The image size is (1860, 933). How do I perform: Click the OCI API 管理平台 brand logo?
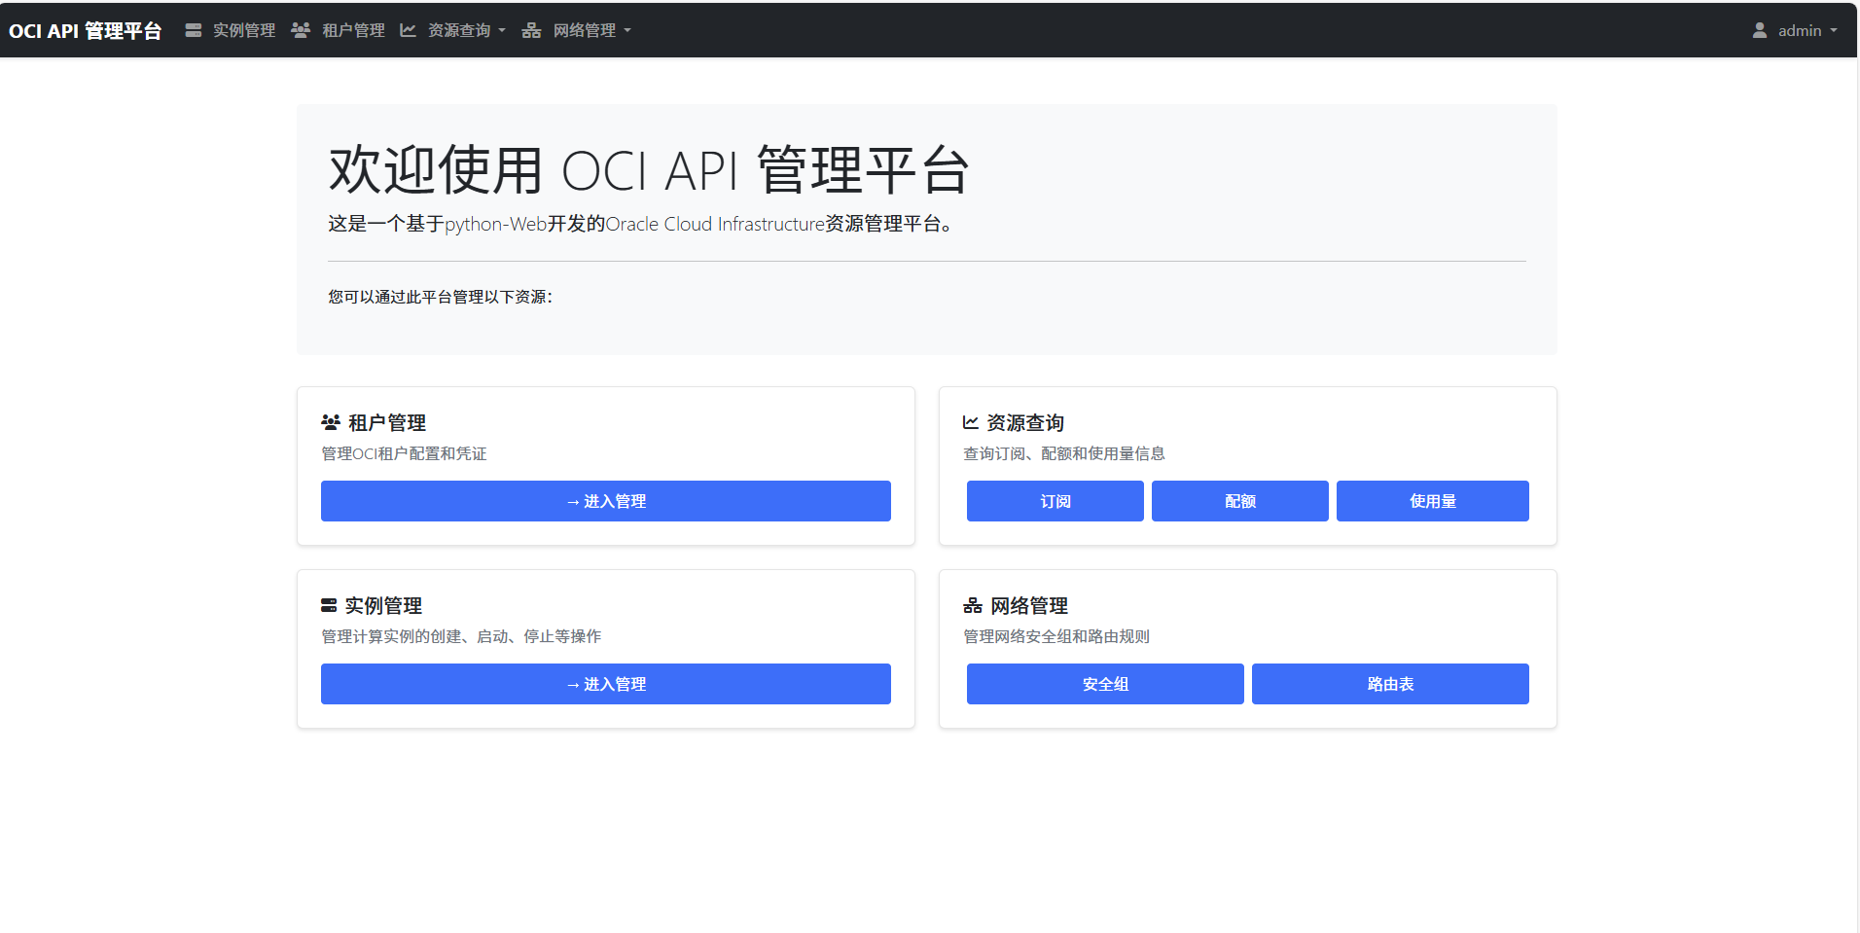coord(85,31)
